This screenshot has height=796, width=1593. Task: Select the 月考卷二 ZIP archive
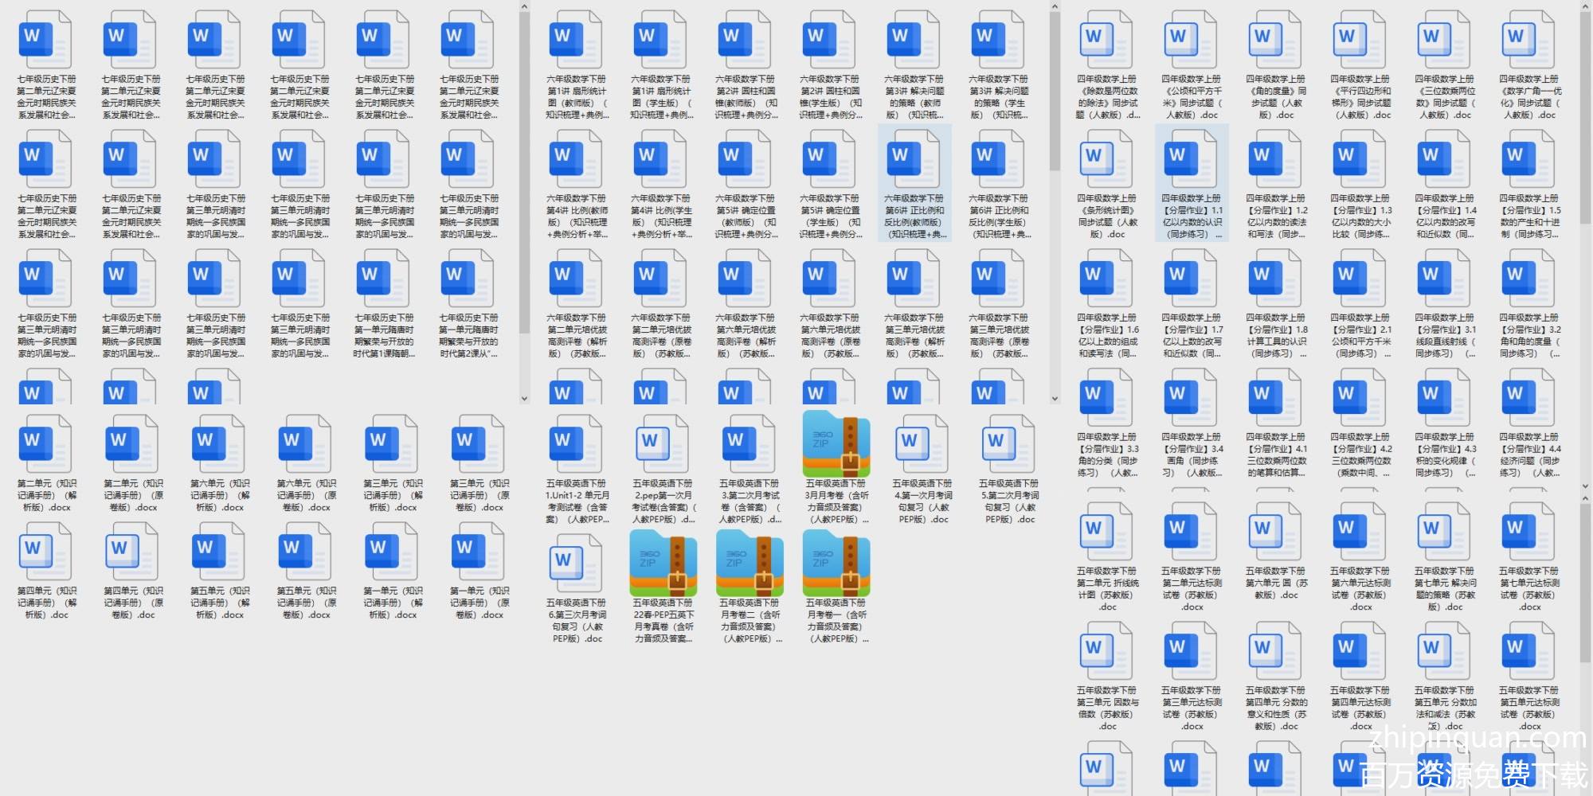(750, 564)
